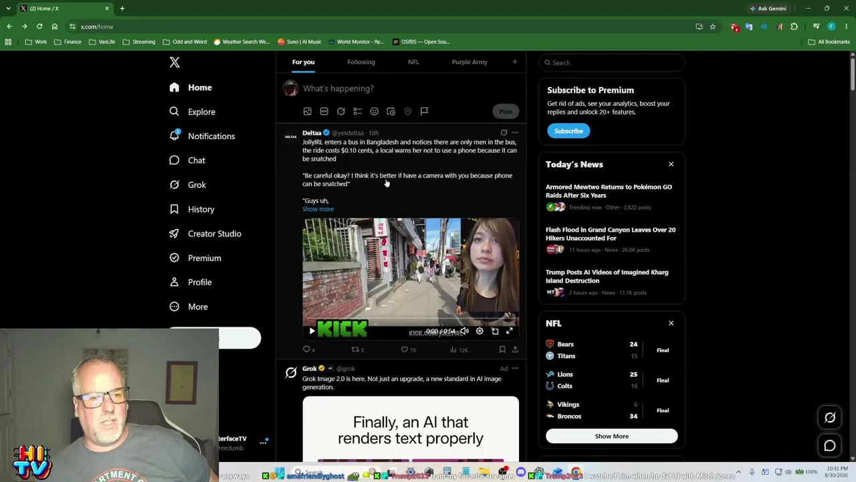Add a poll to the post
Image resolution: width=856 pixels, height=482 pixels.
click(358, 111)
